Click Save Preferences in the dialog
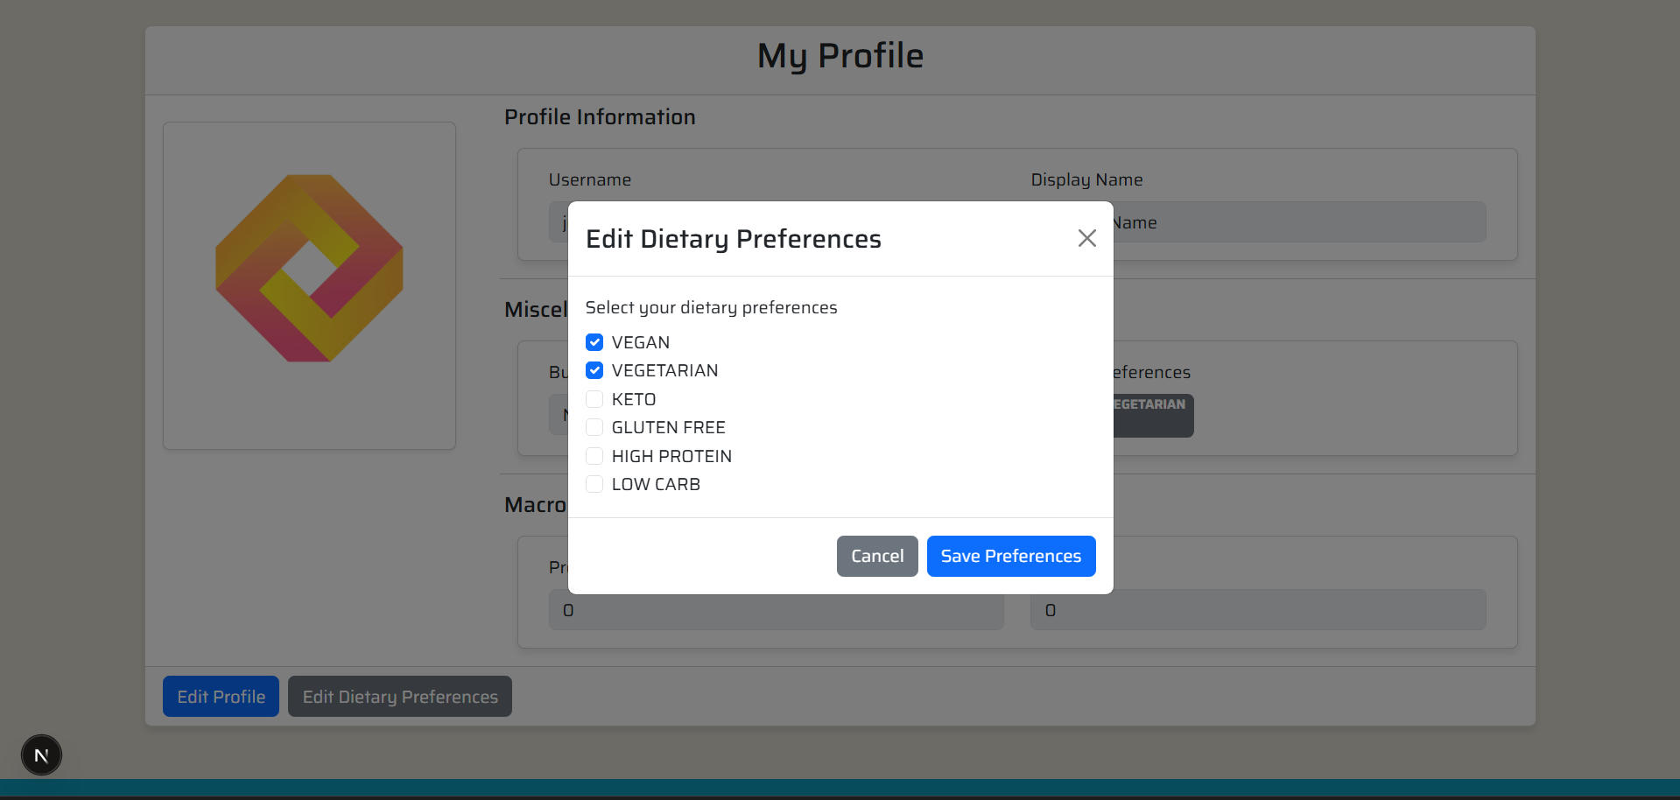The height and width of the screenshot is (800, 1680). 1010,556
